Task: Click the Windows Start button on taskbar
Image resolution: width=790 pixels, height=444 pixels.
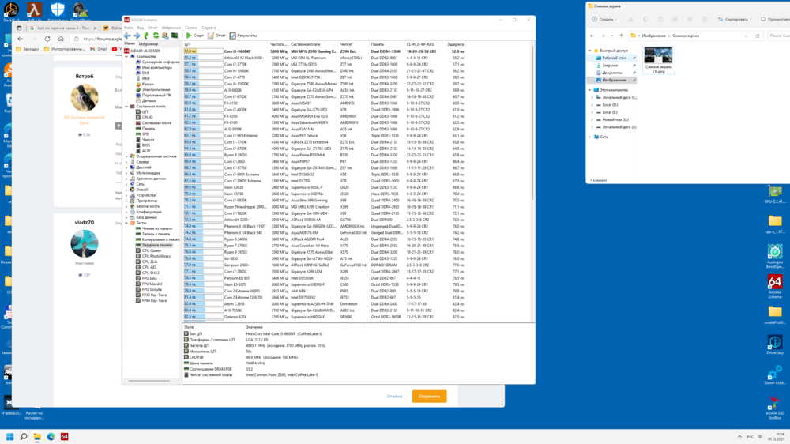Action: point(10,437)
